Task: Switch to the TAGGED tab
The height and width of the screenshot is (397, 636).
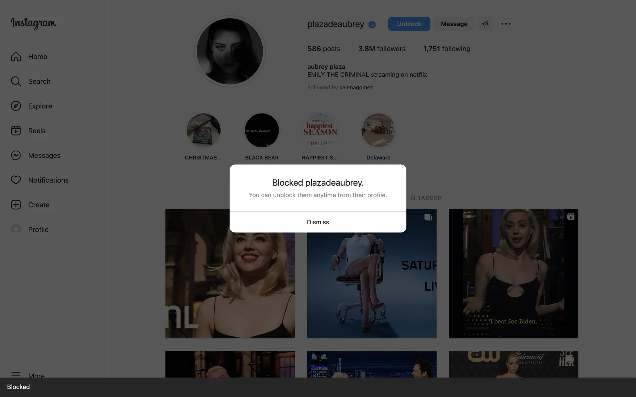Action: pyautogui.click(x=426, y=198)
